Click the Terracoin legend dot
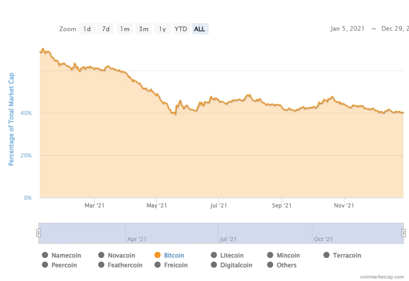The width and height of the screenshot is (409, 281). click(x=326, y=255)
